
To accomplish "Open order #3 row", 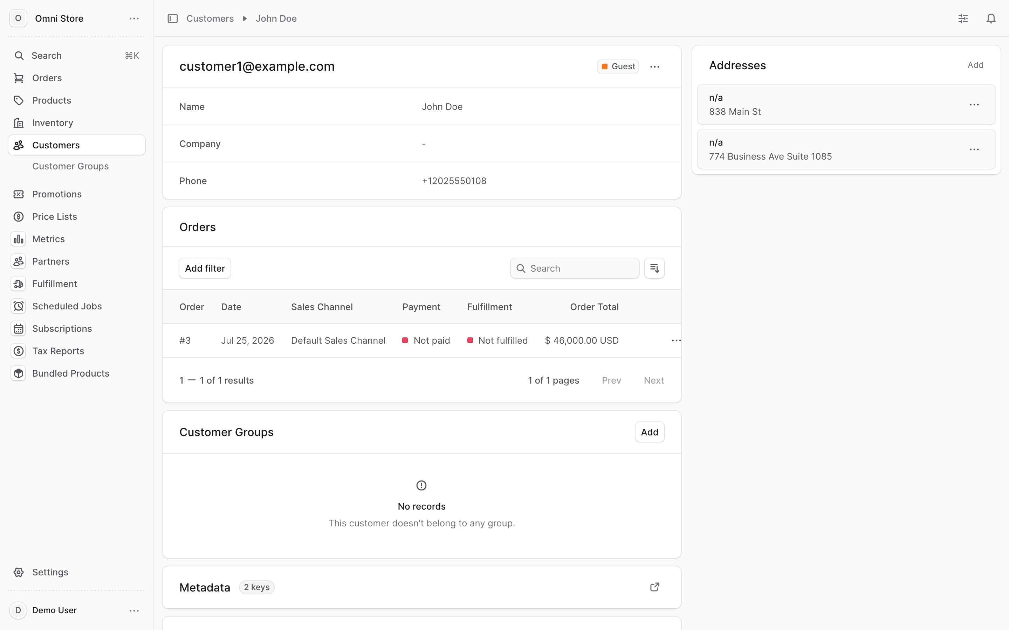I will (x=421, y=341).
